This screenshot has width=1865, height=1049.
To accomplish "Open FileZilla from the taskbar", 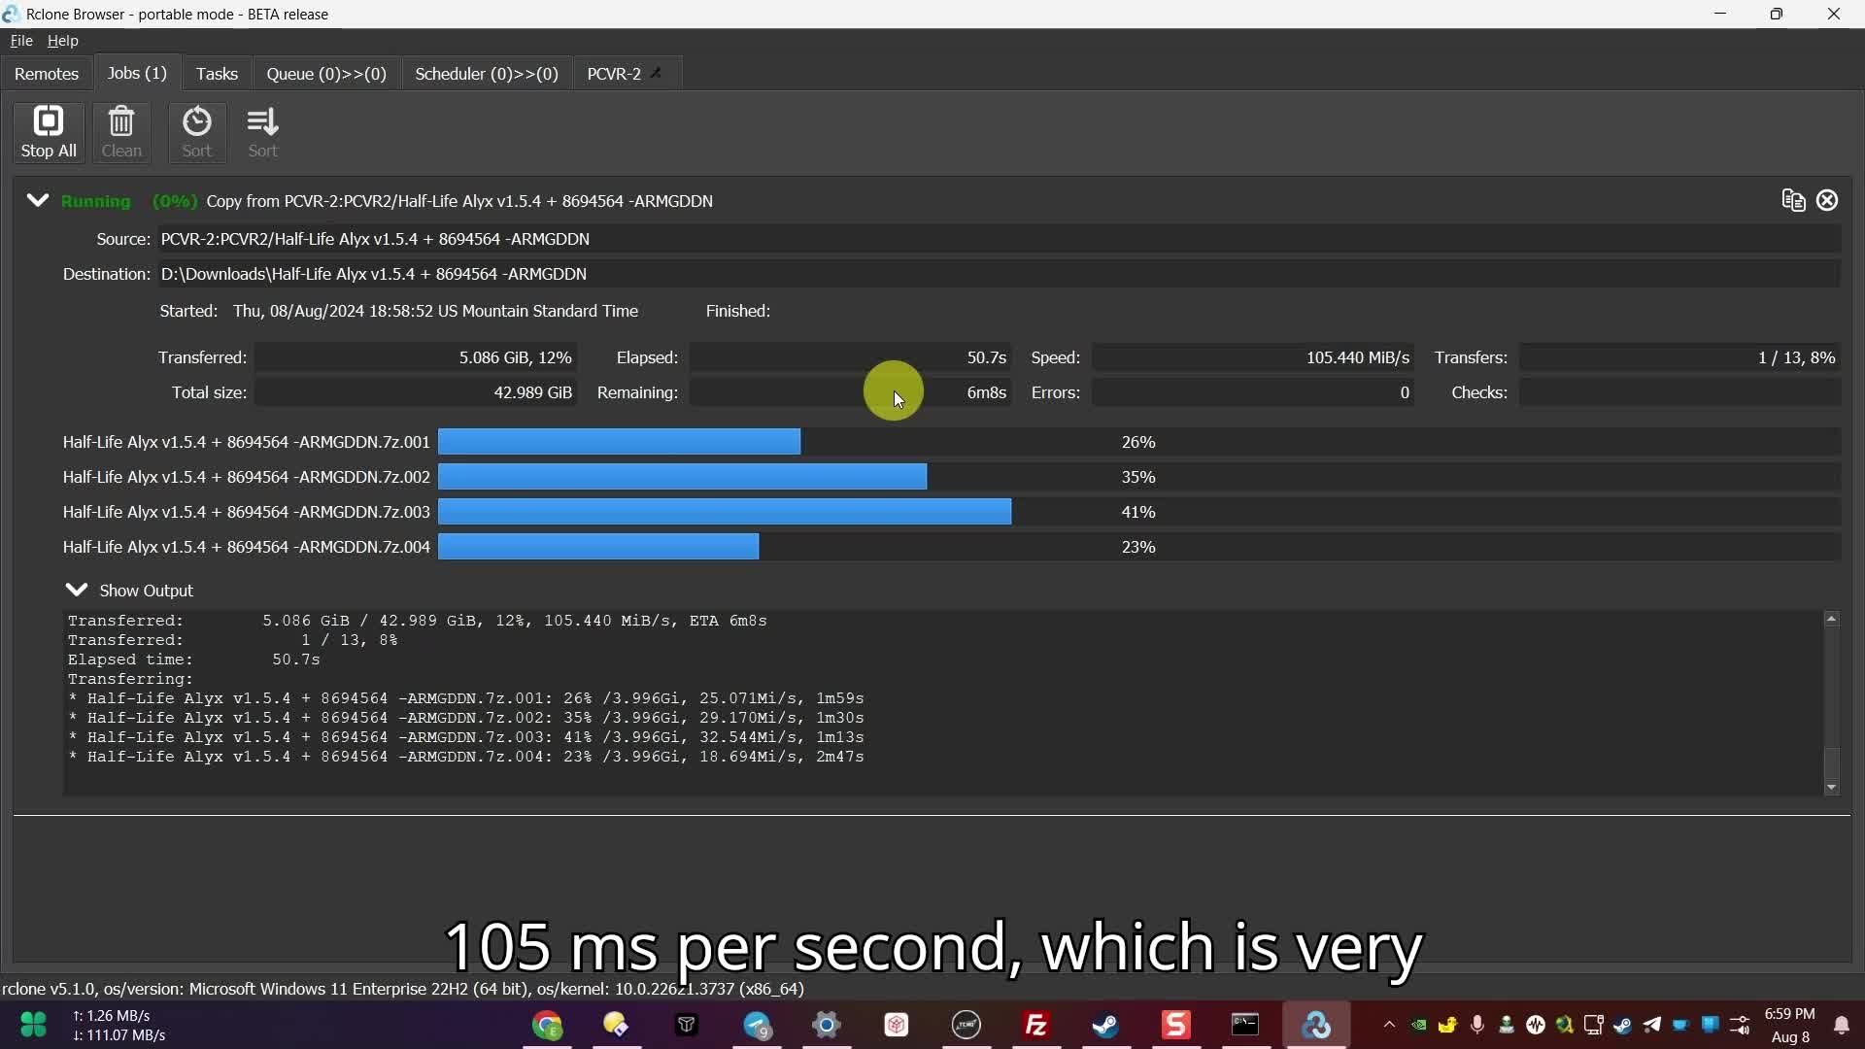I will [1035, 1025].
